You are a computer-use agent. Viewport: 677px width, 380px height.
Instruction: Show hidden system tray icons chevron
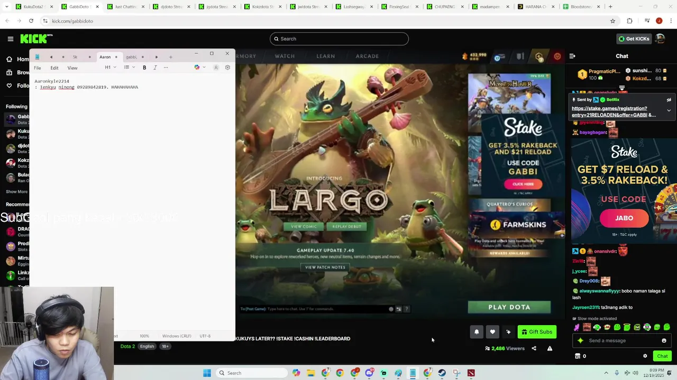[x=606, y=373]
